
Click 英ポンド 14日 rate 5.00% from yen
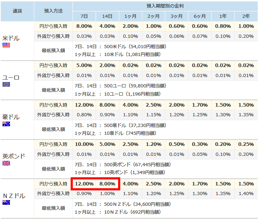pyautogui.click(x=107, y=144)
